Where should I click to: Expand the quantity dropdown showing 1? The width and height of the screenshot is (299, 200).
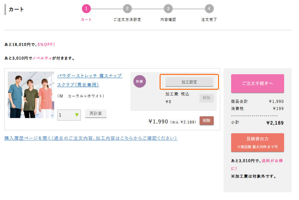(x=69, y=115)
